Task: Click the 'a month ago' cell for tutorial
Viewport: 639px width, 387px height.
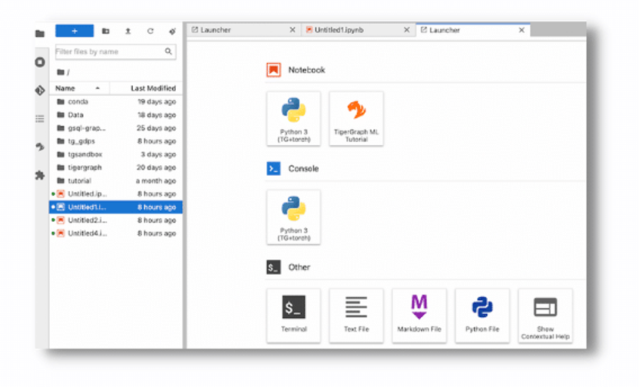Action: (156, 180)
